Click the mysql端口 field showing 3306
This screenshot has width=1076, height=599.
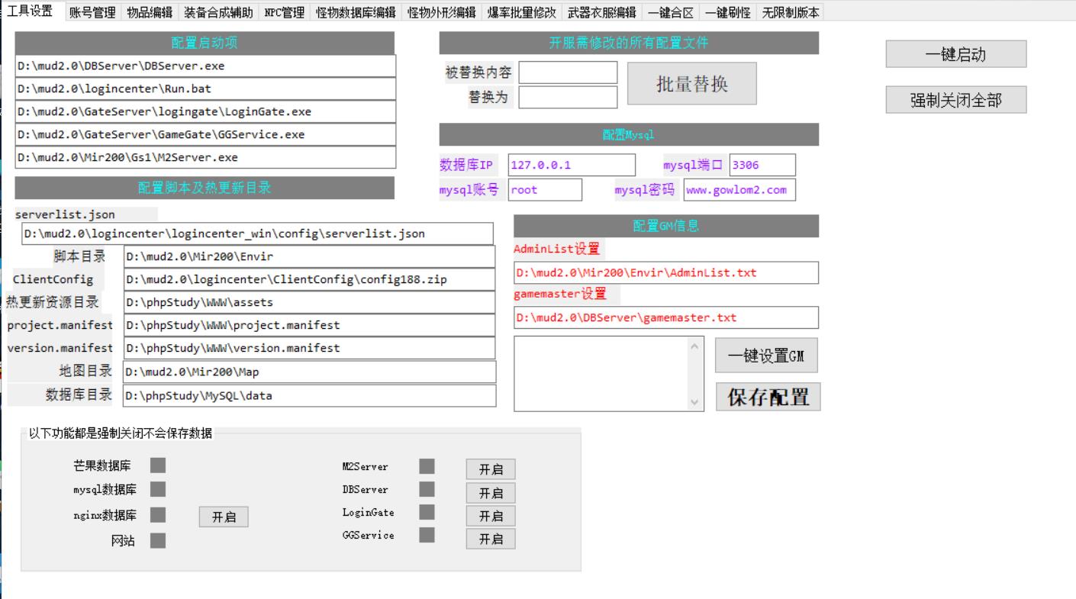click(x=762, y=165)
